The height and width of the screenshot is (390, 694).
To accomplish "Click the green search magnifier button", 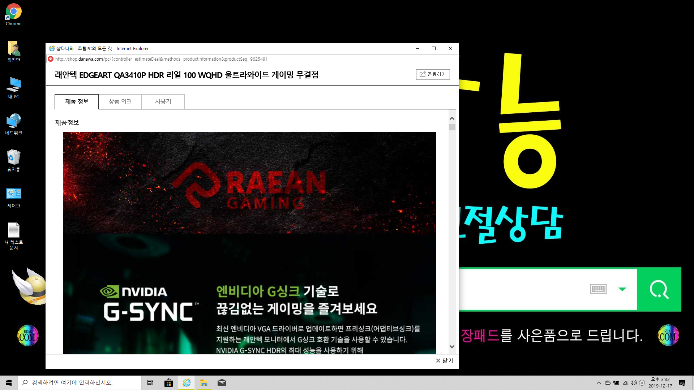I will (x=659, y=289).
